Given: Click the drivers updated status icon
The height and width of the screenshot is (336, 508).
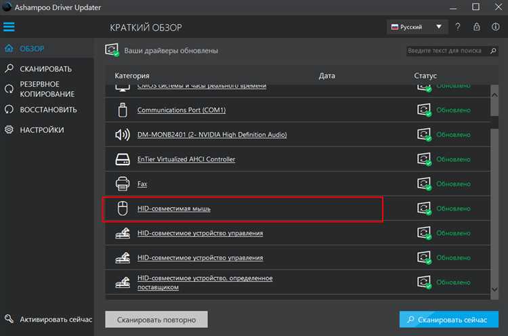Looking at the screenshot, I should [112, 50].
